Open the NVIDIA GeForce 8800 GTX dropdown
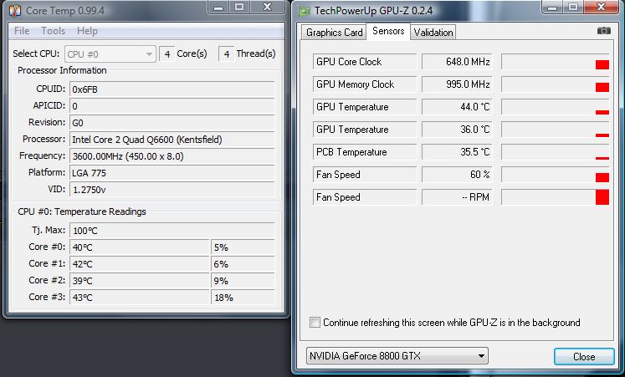Viewport: 625px width, 377px height. click(x=397, y=356)
